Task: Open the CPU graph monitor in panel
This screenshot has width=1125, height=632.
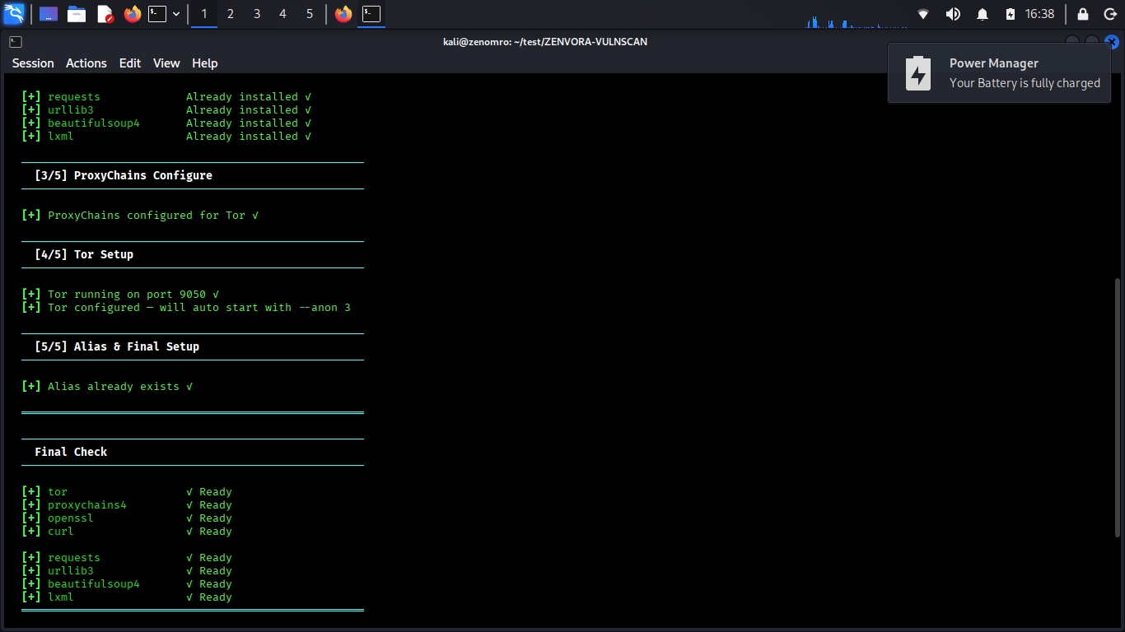Action: pos(857,20)
